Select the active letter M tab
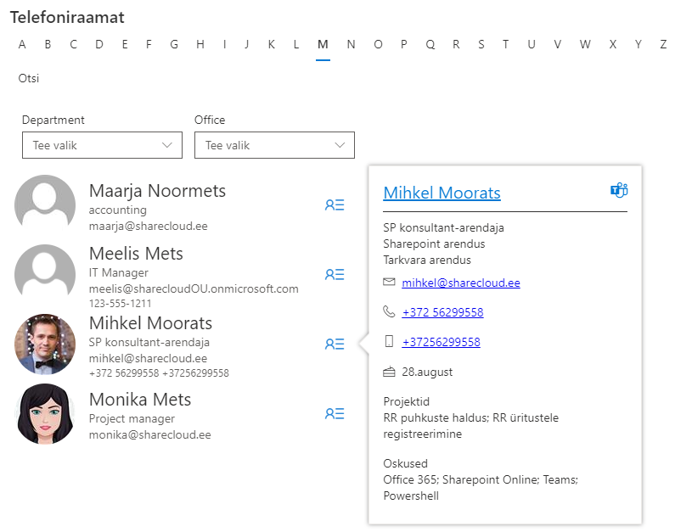This screenshot has height=532, width=675. click(323, 44)
